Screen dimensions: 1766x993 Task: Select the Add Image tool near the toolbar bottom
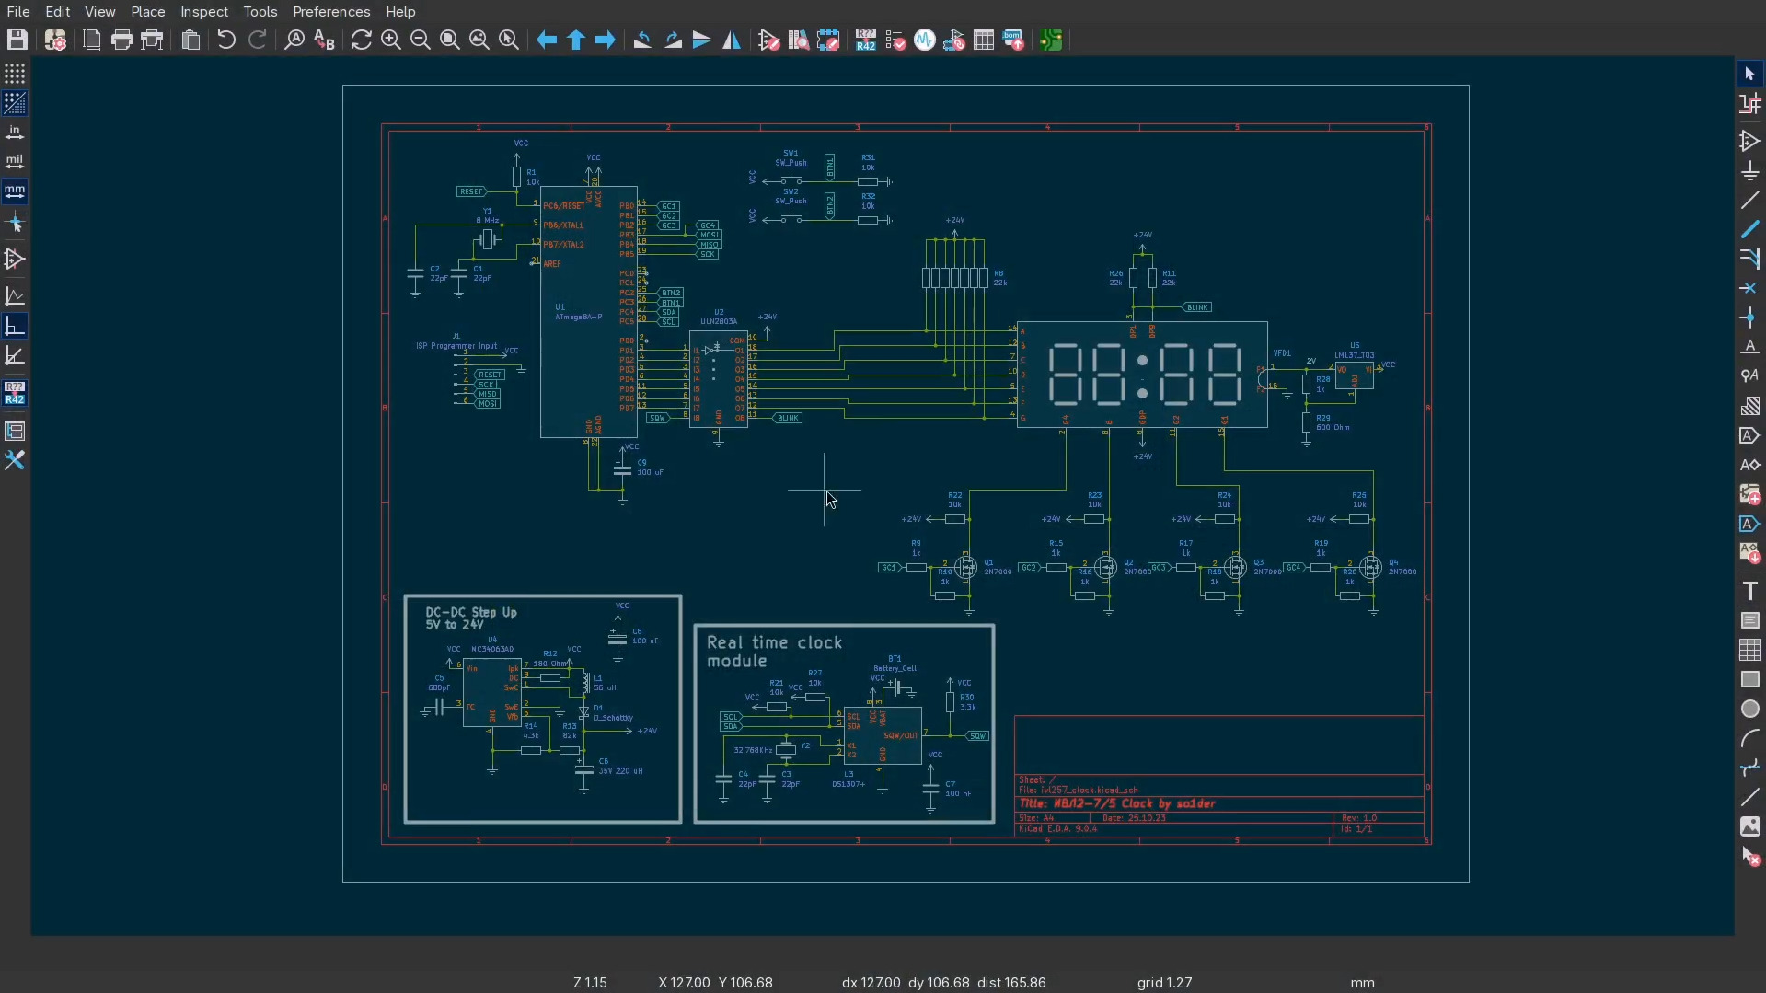(x=1749, y=827)
